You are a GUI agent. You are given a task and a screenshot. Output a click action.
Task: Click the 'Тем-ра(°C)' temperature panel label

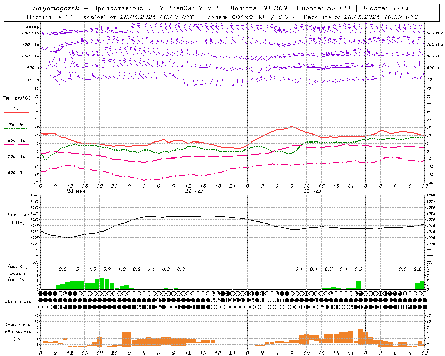click(x=16, y=98)
